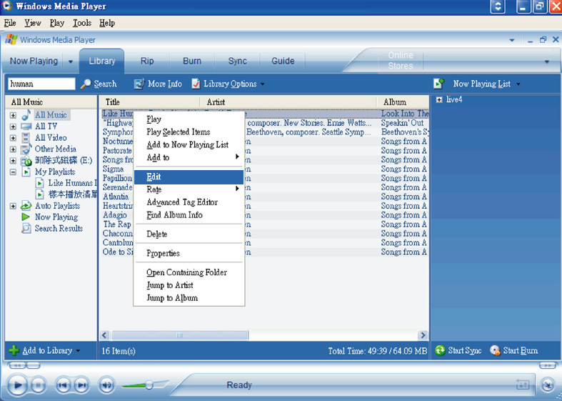Expand the All Music tree node

click(13, 116)
